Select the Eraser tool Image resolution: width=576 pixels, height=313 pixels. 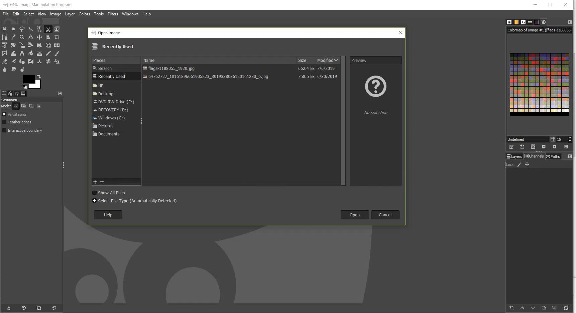click(x=5, y=62)
